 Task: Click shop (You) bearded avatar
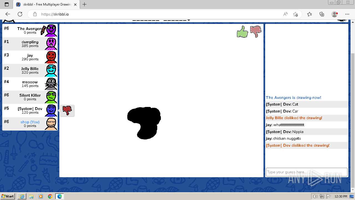point(51,124)
